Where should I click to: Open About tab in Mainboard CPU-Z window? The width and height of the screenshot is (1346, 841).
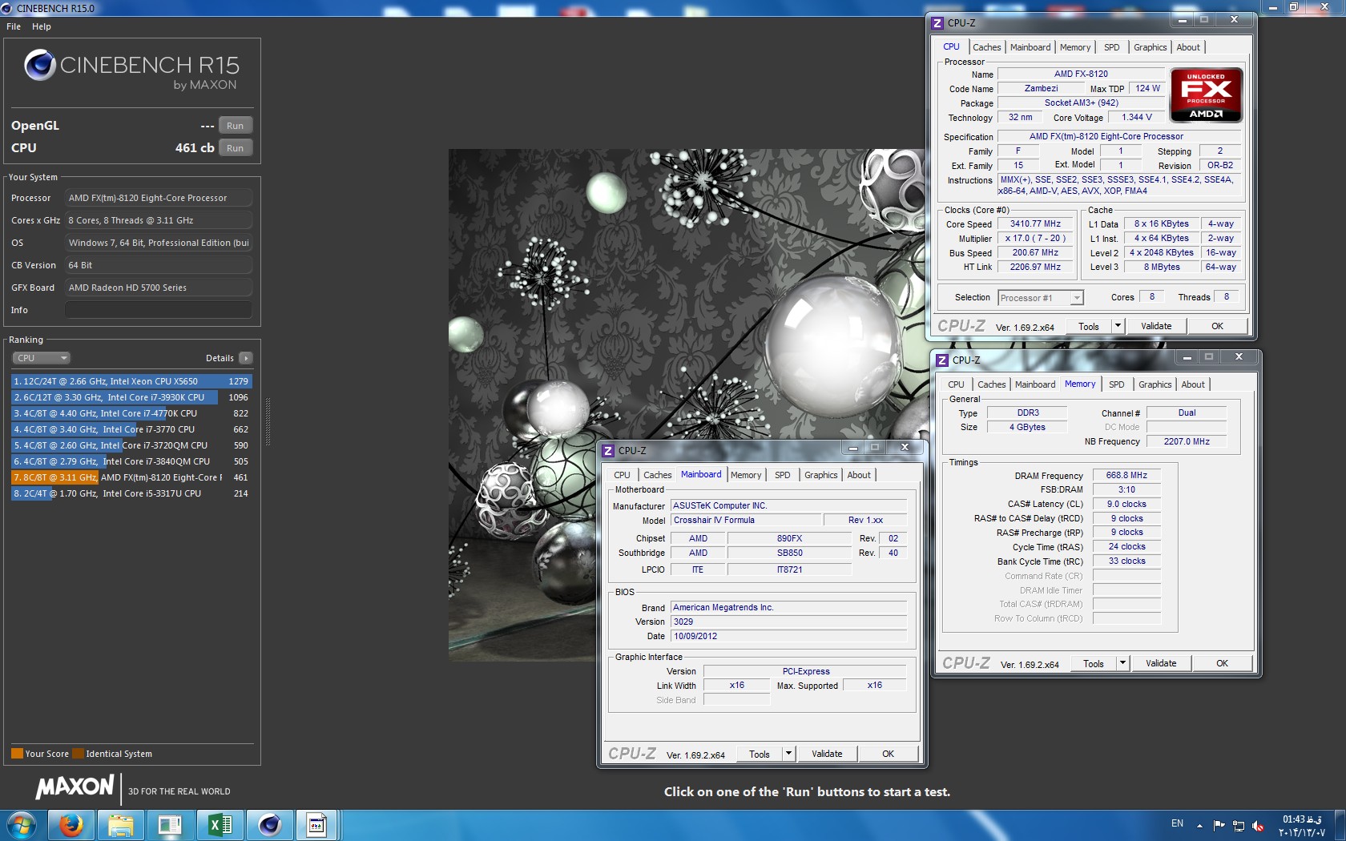click(859, 475)
